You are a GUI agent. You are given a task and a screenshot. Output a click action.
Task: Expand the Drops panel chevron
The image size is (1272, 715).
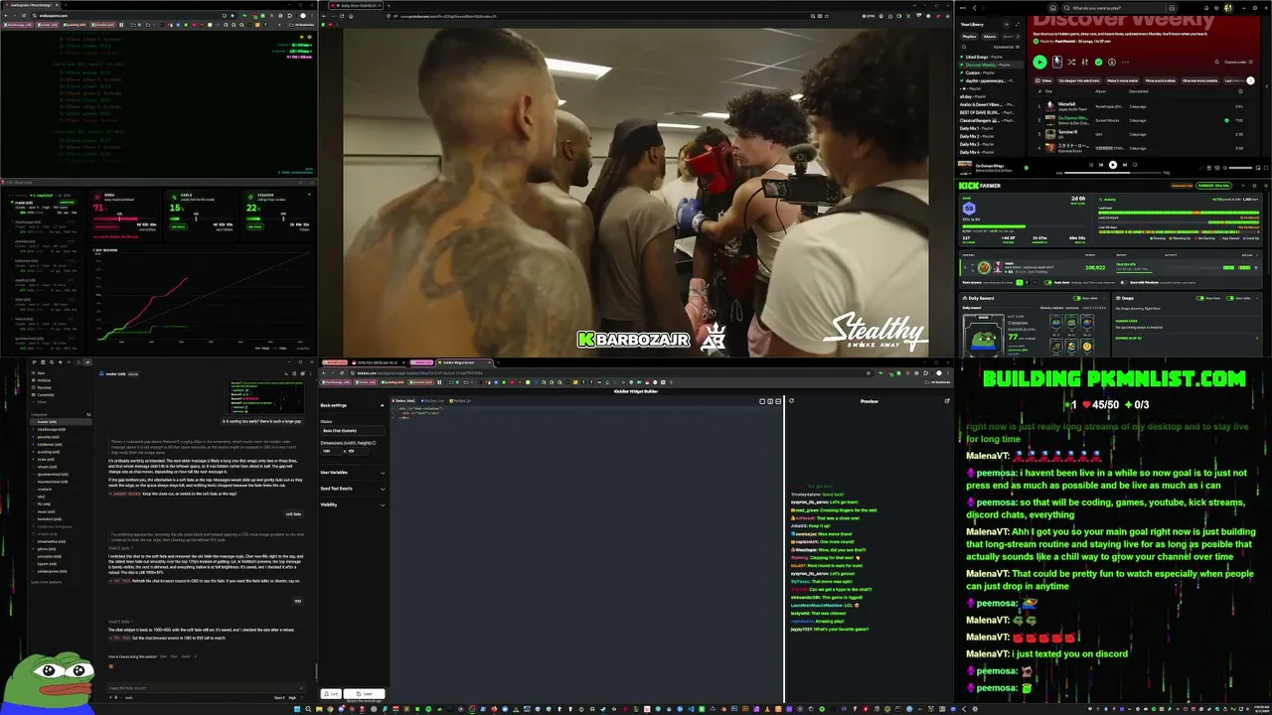(x=1256, y=298)
